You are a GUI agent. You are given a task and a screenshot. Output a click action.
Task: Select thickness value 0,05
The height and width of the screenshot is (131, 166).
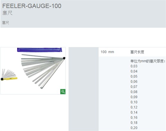(x=134, y=76)
